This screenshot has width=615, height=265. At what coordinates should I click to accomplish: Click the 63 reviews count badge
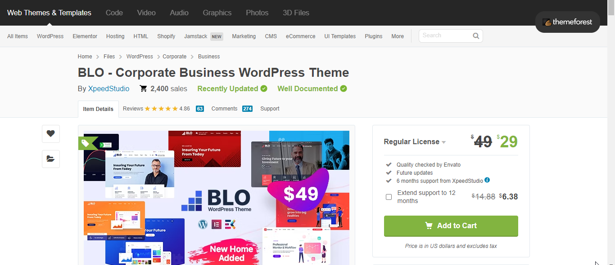click(x=200, y=109)
